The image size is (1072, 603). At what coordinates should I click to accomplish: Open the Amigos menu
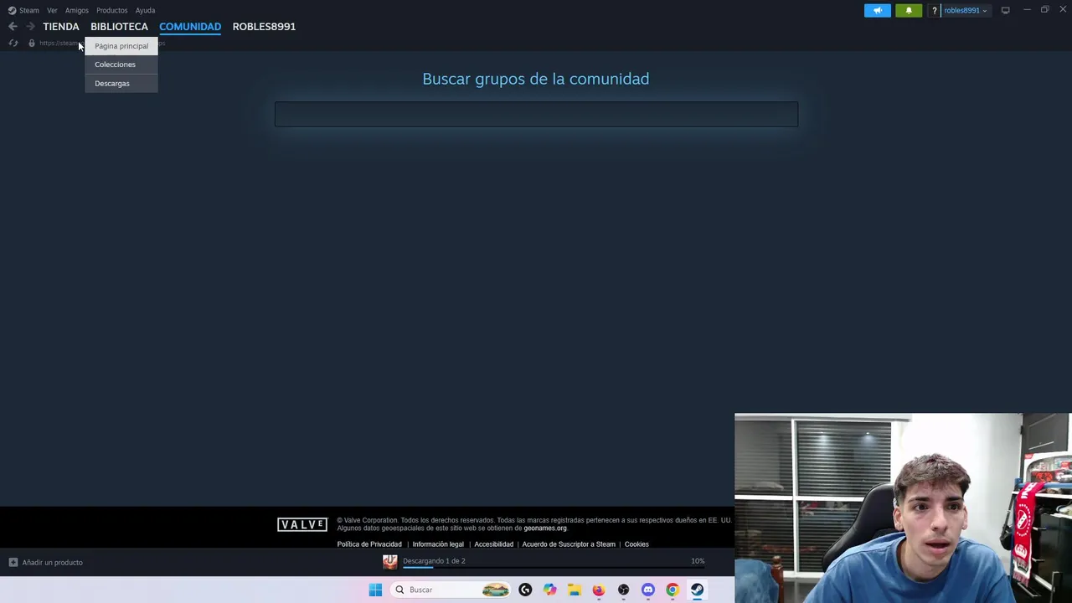[77, 10]
